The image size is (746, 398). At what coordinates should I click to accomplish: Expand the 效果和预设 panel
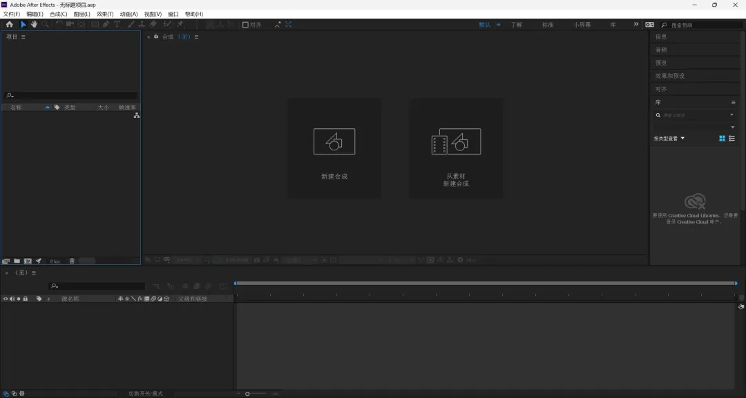(669, 76)
